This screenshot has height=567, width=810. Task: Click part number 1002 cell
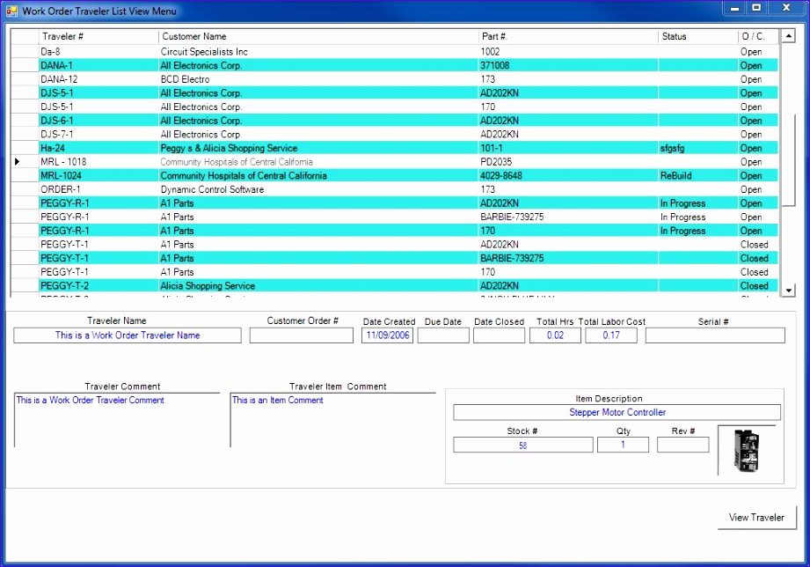[x=568, y=52]
